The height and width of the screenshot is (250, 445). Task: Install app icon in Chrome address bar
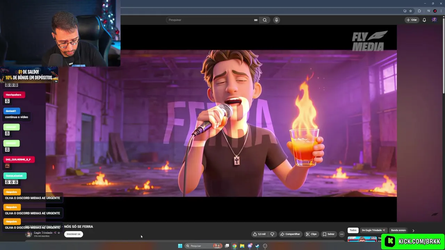405,11
